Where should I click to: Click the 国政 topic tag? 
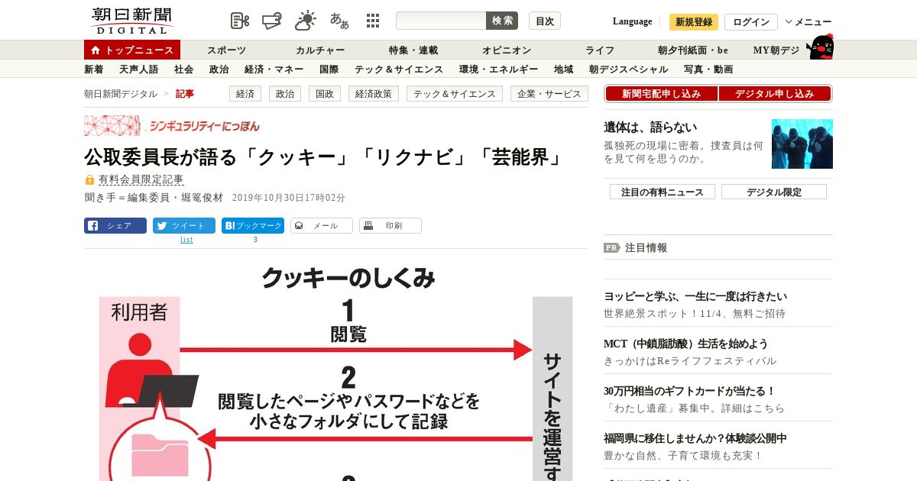tap(325, 94)
